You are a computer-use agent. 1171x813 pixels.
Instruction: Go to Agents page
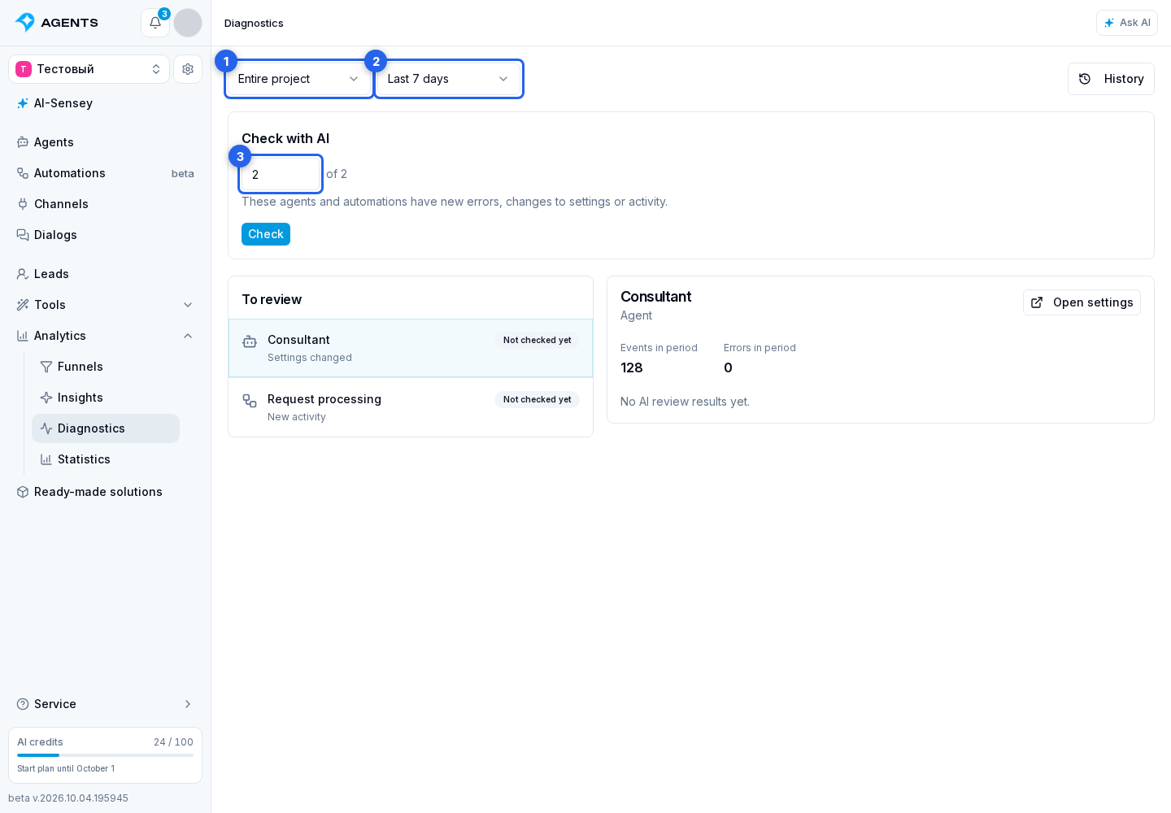(106, 142)
